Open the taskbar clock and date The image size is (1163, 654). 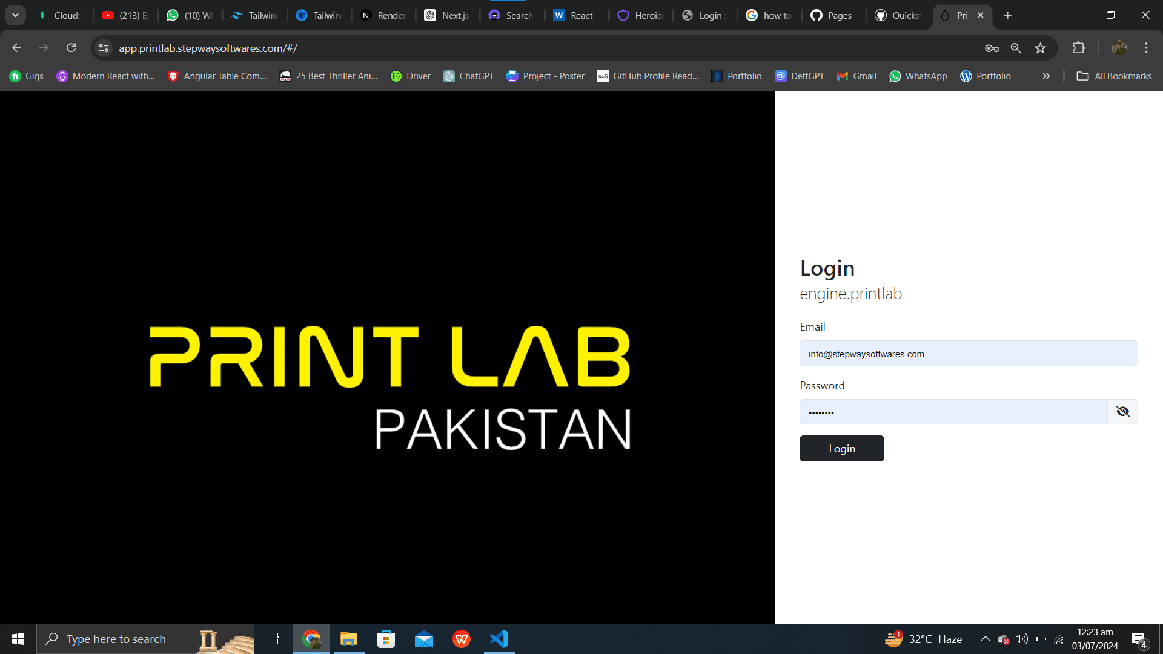click(1095, 639)
